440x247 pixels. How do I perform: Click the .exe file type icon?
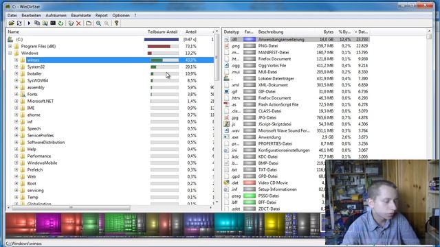(227, 137)
